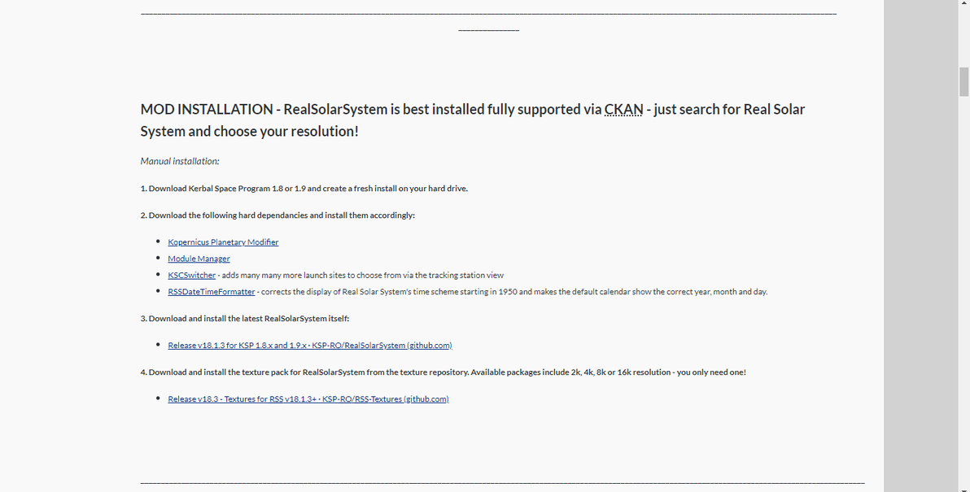Open Release v18.3 RSS-Textures GitHub link
Image resolution: width=970 pixels, height=492 pixels.
click(x=308, y=399)
